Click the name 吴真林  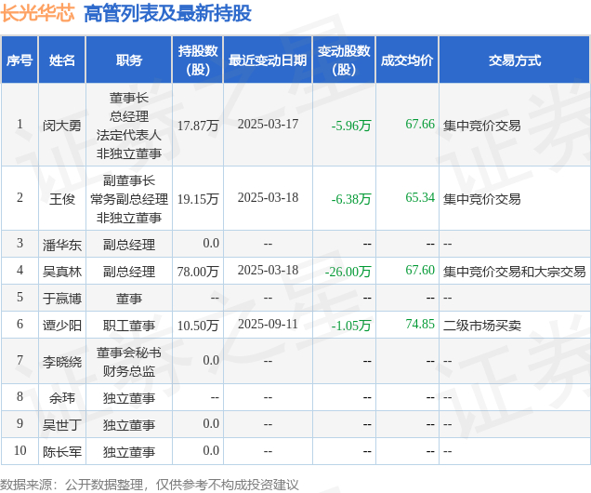click(x=62, y=272)
